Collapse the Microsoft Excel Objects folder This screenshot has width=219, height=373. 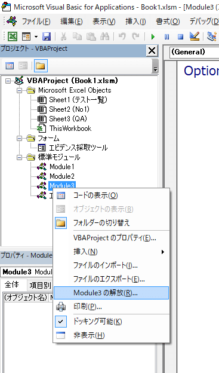point(20,90)
